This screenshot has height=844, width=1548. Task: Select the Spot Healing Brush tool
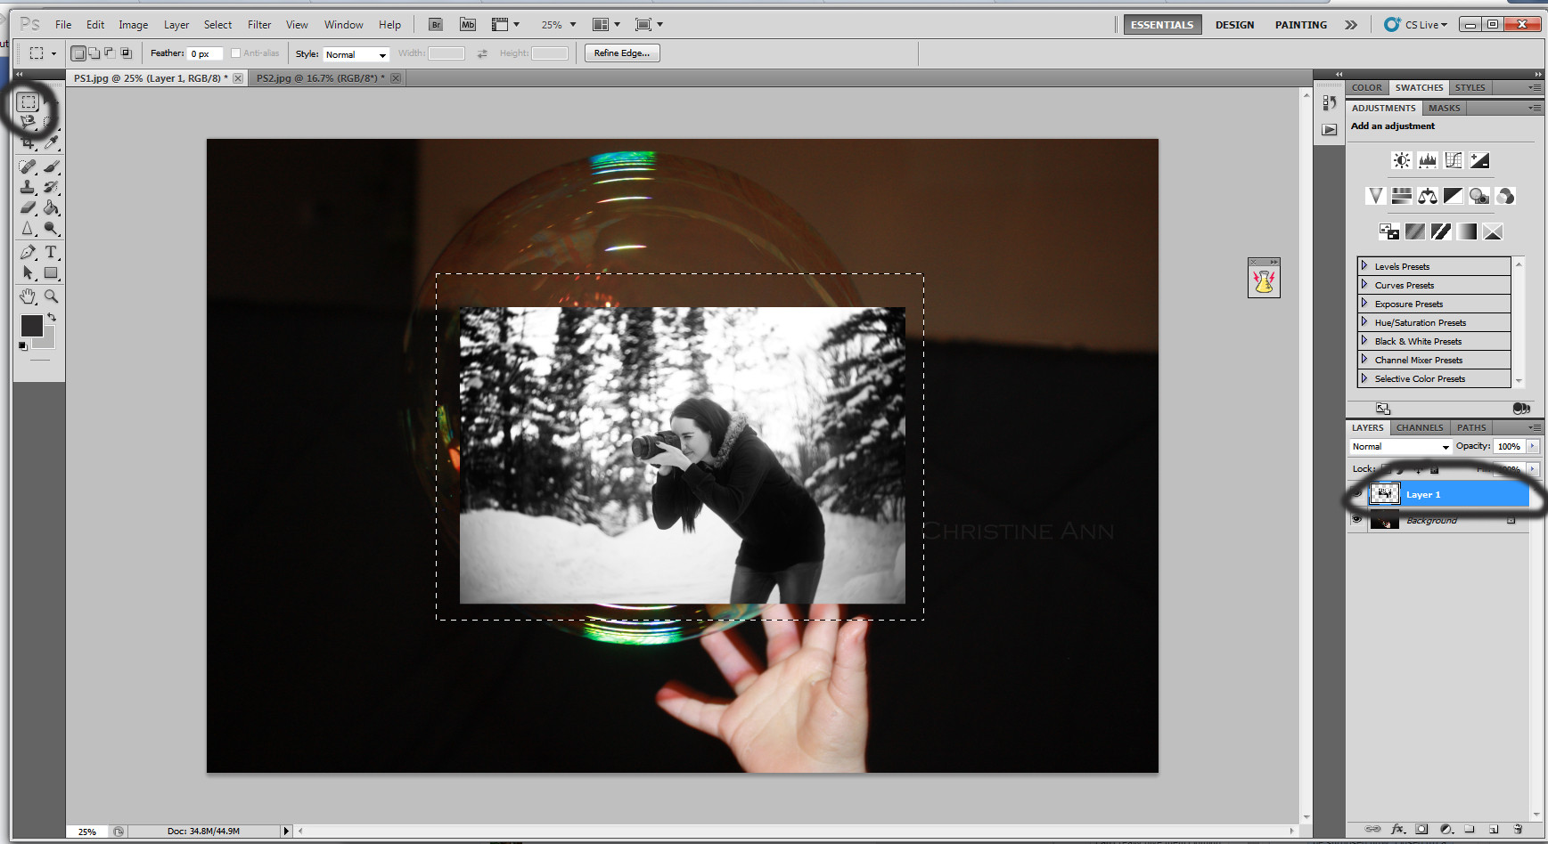tap(29, 166)
